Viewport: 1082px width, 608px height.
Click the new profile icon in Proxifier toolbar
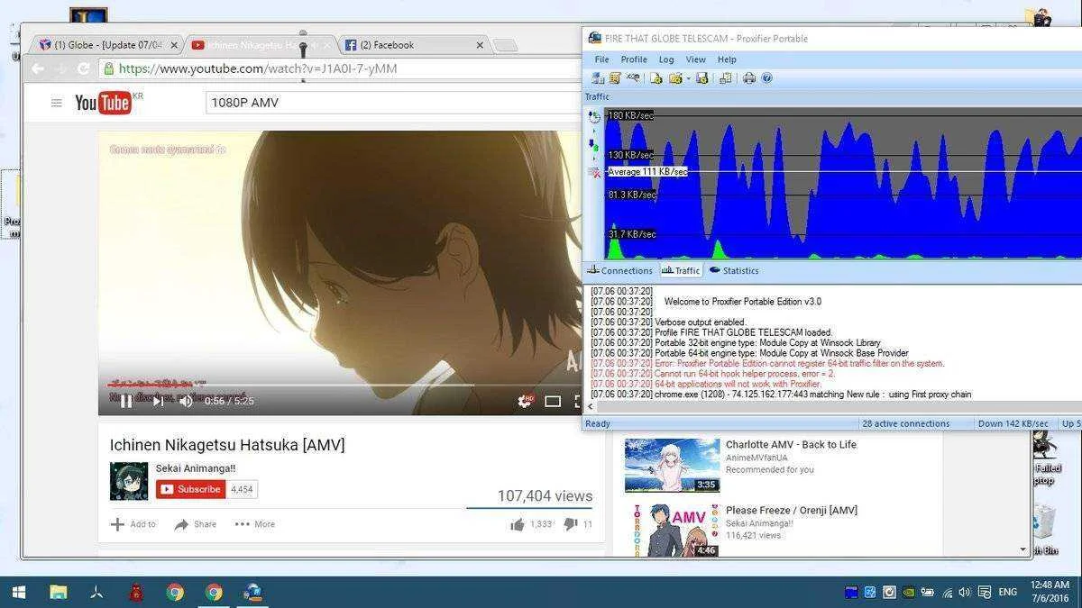656,78
